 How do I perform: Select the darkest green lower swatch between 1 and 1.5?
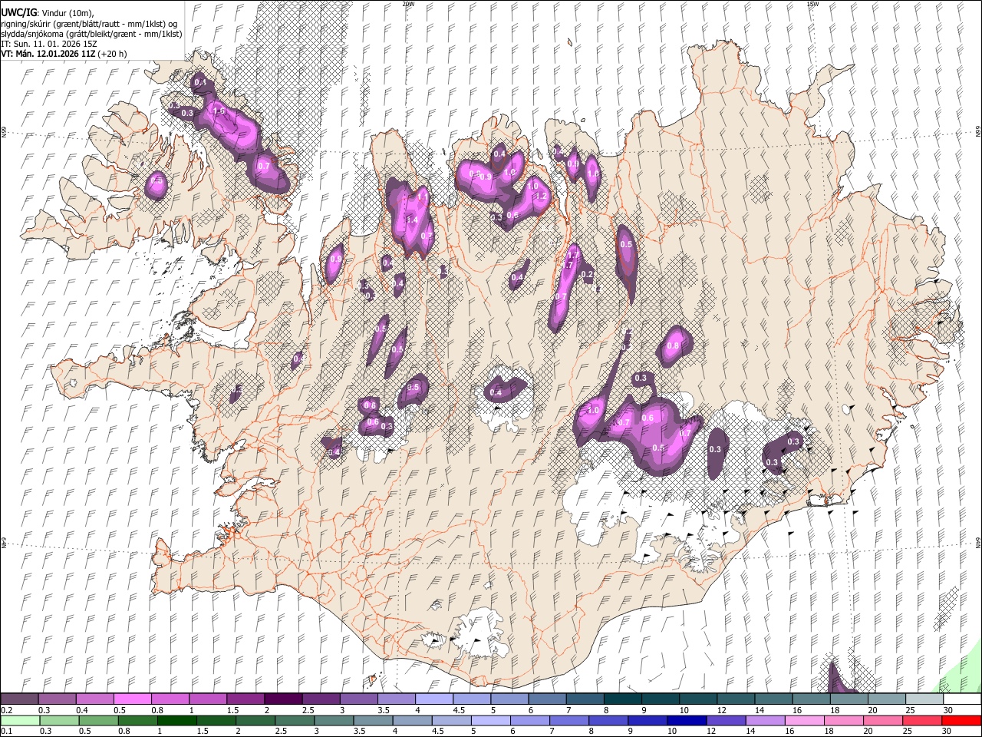(x=176, y=720)
